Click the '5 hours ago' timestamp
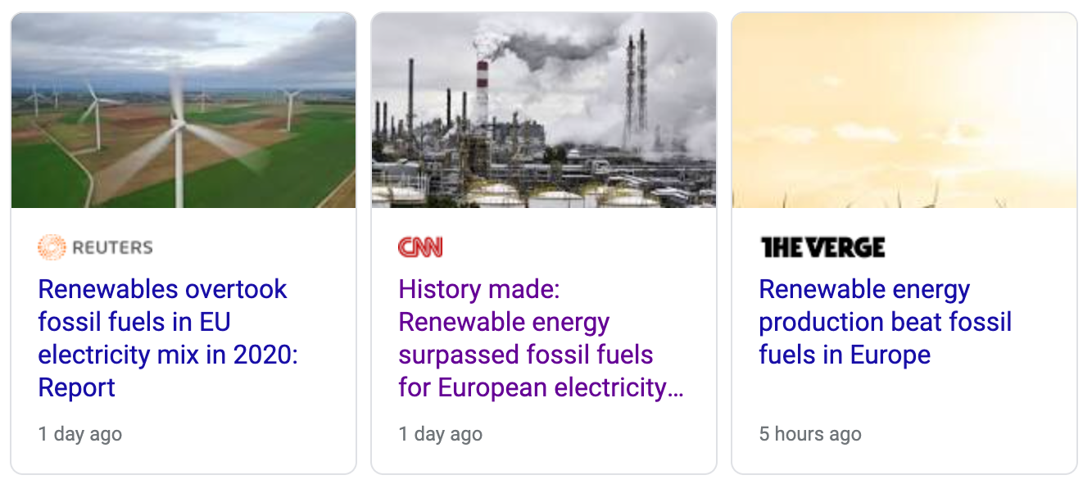This screenshot has height=484, width=1092. [810, 434]
